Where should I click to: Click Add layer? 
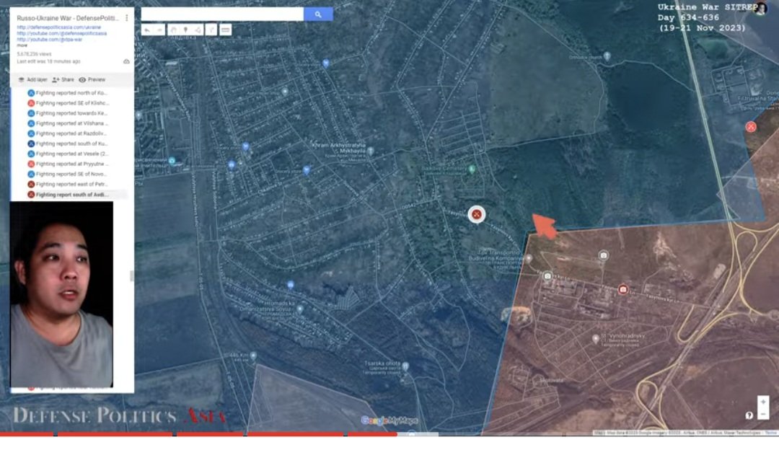click(32, 80)
